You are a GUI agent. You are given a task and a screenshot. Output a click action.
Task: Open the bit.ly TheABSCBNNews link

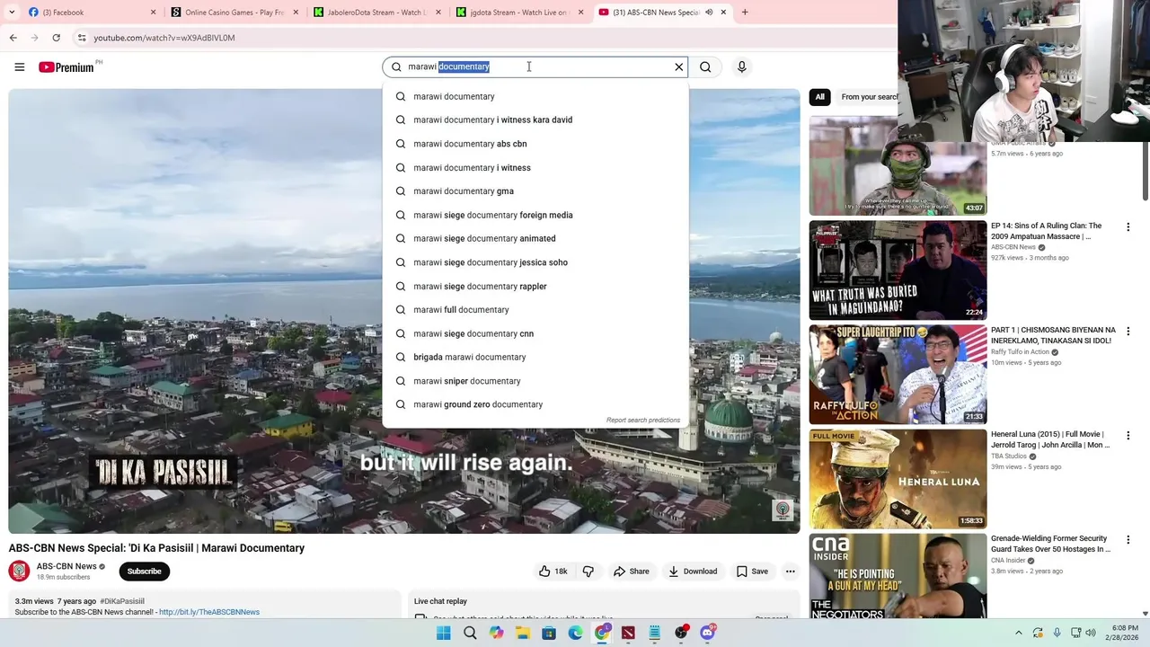[209, 612]
